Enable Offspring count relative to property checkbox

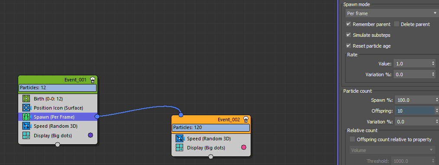coord(352,139)
